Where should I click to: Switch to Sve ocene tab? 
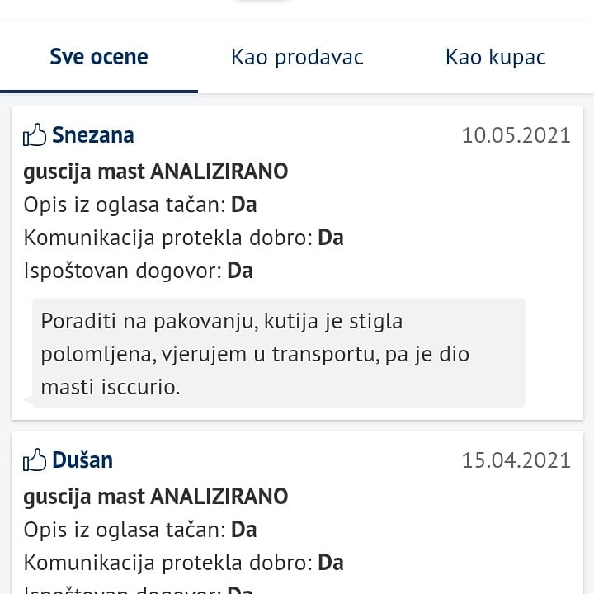point(99,57)
